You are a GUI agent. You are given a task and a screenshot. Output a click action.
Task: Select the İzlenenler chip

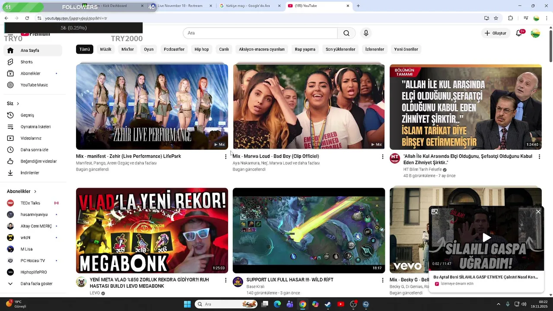coord(375,49)
